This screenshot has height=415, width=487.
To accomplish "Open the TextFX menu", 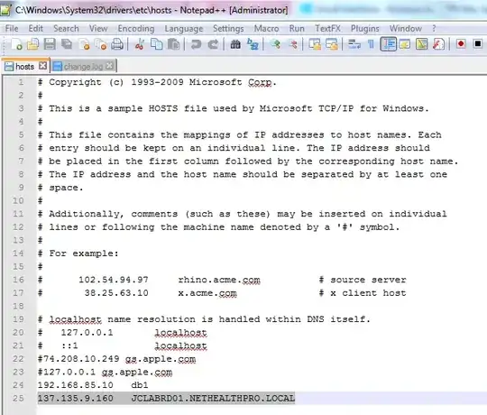I will 327,29.
